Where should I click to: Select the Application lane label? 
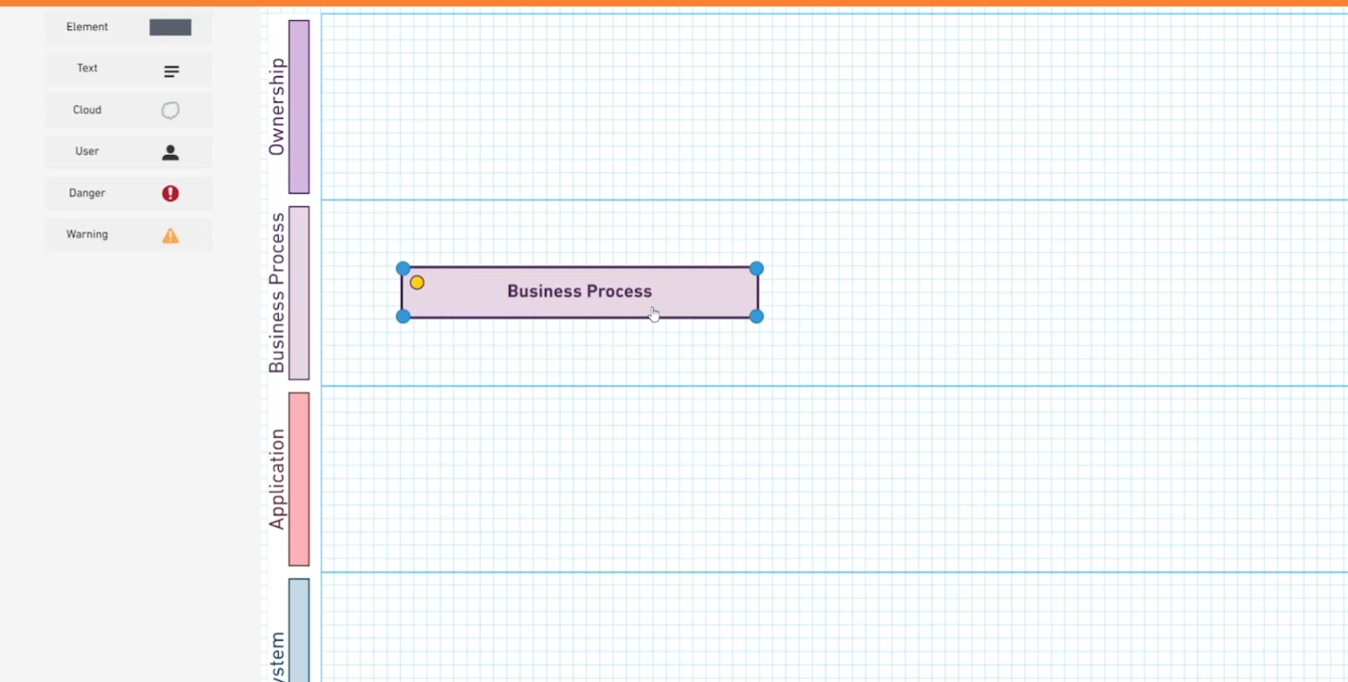click(277, 479)
